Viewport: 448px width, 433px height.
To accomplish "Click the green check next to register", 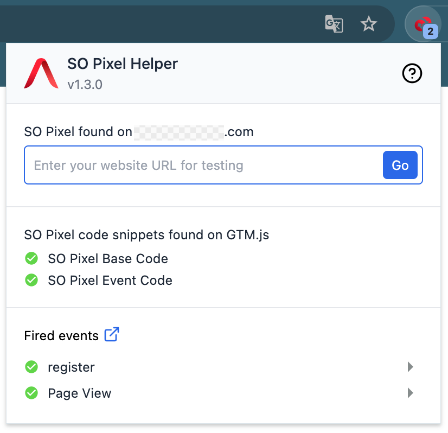I will 31,367.
